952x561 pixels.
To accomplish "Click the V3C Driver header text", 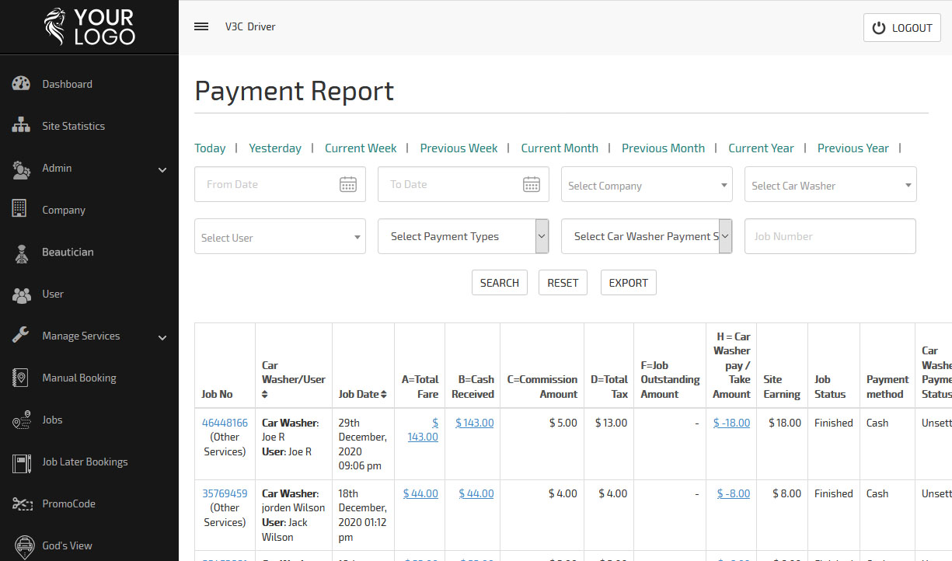I will coord(250,26).
